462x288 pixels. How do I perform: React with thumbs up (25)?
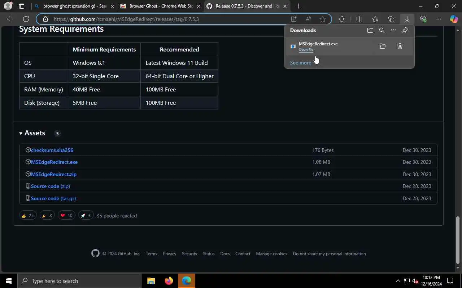[x=28, y=216]
